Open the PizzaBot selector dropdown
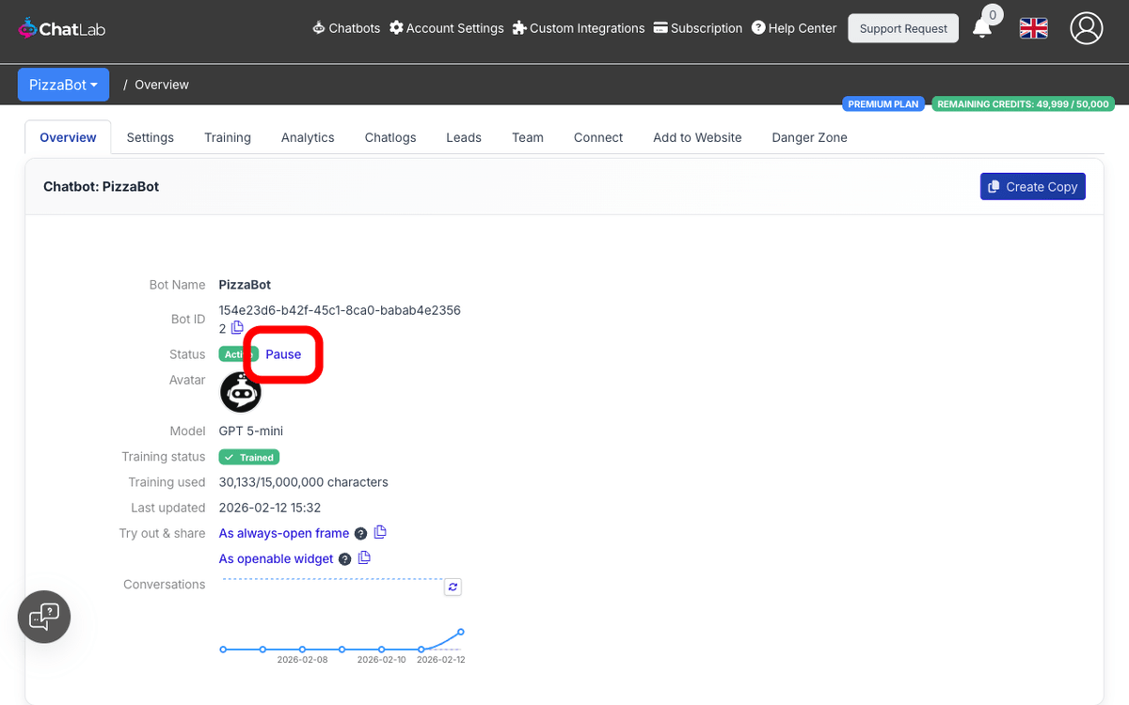Image resolution: width=1129 pixels, height=705 pixels. (63, 84)
